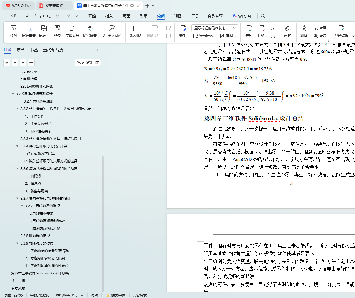Click the 拒绝 reject changes icon

(x=263, y=28)
